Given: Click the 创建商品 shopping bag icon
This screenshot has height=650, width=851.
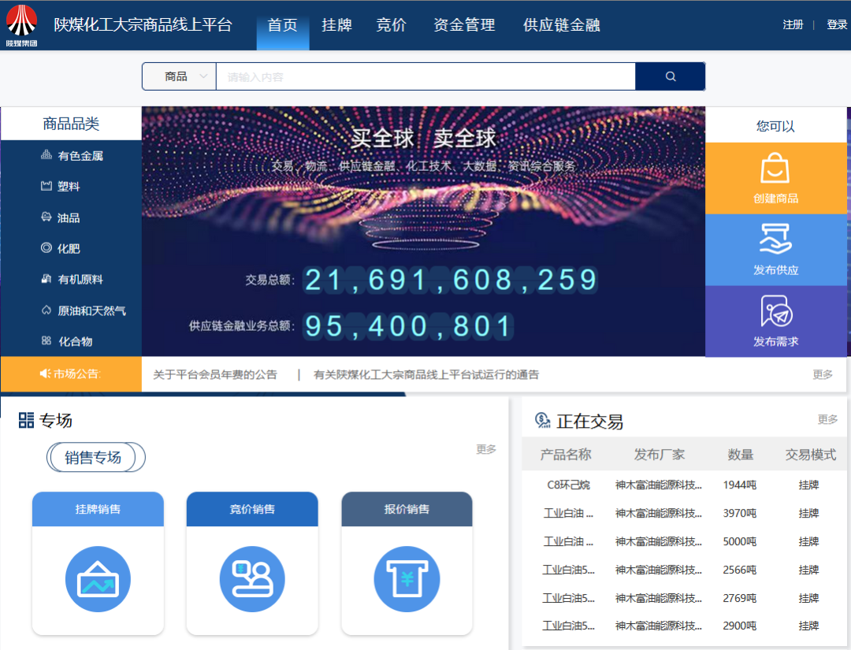Looking at the screenshot, I should 775,169.
